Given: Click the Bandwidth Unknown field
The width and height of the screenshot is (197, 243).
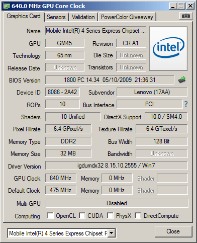Looking at the screenshot, I should click(x=162, y=153).
